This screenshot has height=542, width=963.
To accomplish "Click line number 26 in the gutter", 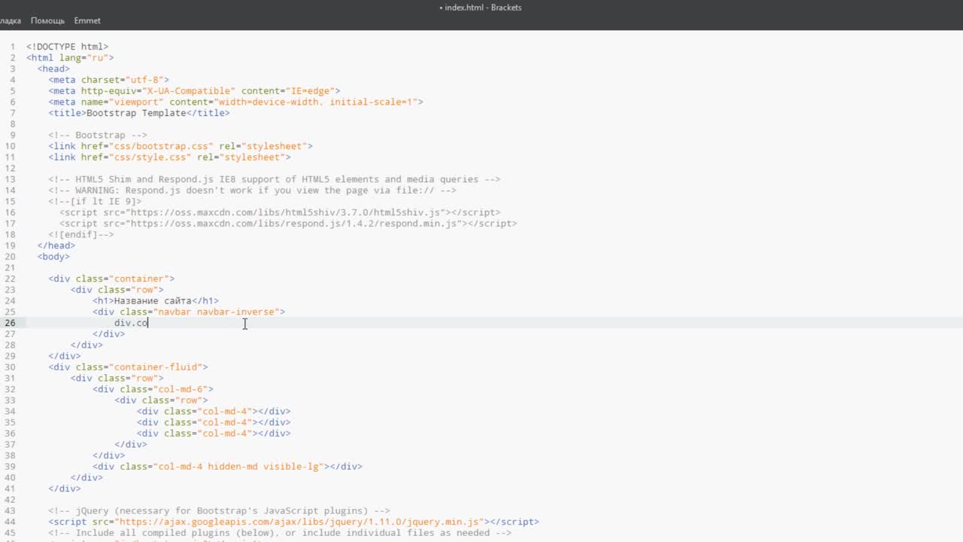I will 10,323.
